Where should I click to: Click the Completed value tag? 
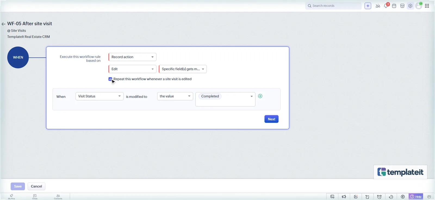(210, 96)
